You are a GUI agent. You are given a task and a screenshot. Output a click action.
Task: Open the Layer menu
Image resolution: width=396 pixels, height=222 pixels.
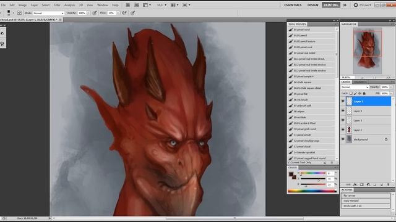click(34, 5)
